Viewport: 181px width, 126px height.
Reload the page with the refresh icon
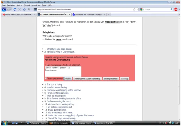point(15,9)
